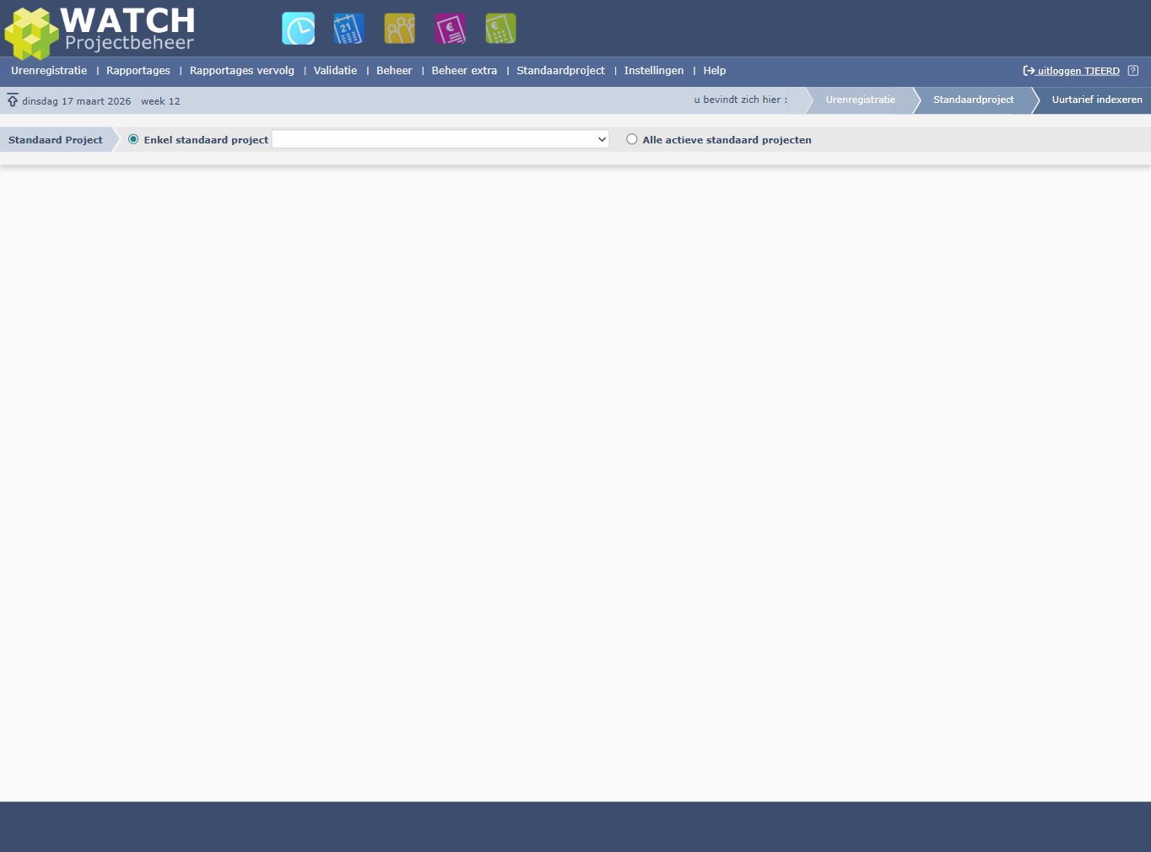Open the blue calendar icon

point(349,29)
